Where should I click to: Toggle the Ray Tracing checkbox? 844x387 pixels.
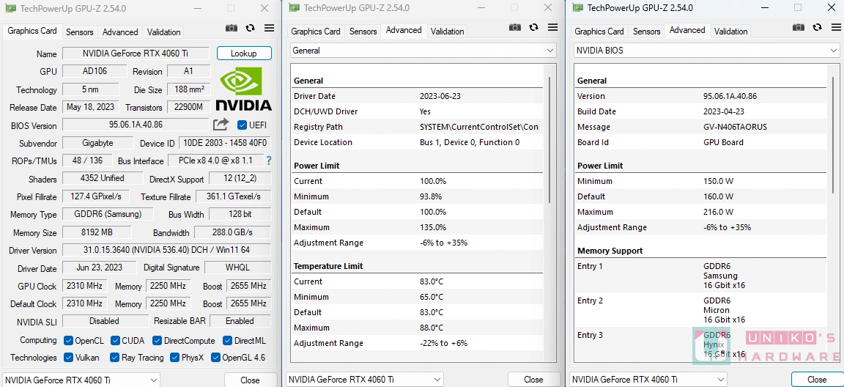click(x=114, y=358)
